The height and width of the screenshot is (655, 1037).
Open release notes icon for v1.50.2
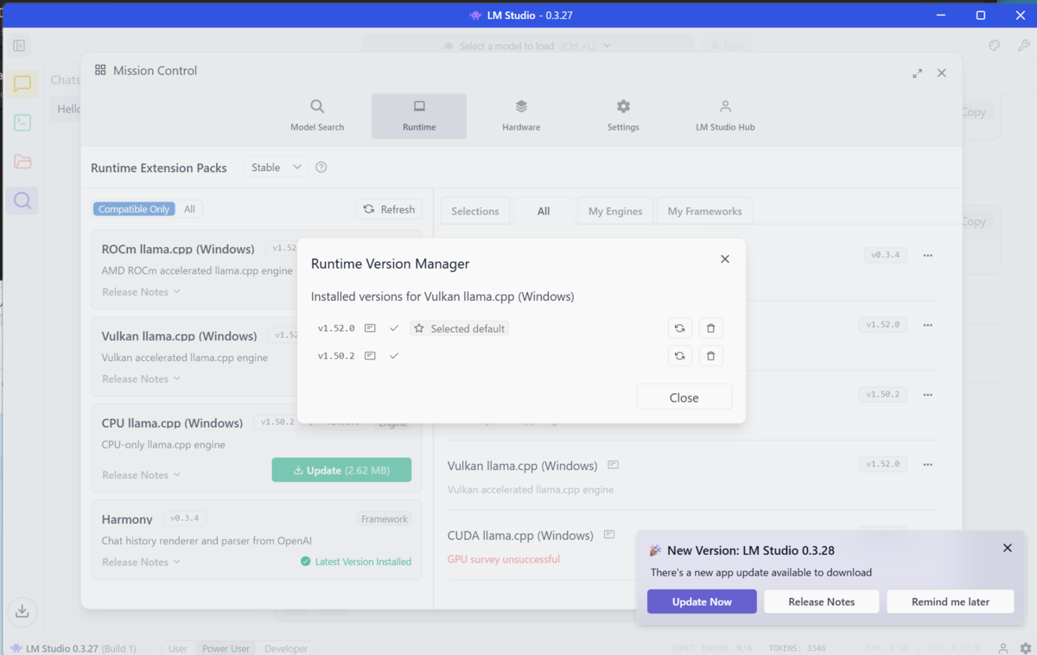[370, 356]
